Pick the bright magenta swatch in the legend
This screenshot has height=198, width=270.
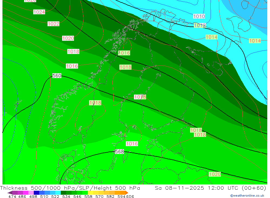[25, 193]
